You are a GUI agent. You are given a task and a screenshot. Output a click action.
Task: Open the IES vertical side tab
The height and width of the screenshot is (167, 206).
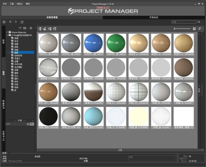tap(4, 136)
